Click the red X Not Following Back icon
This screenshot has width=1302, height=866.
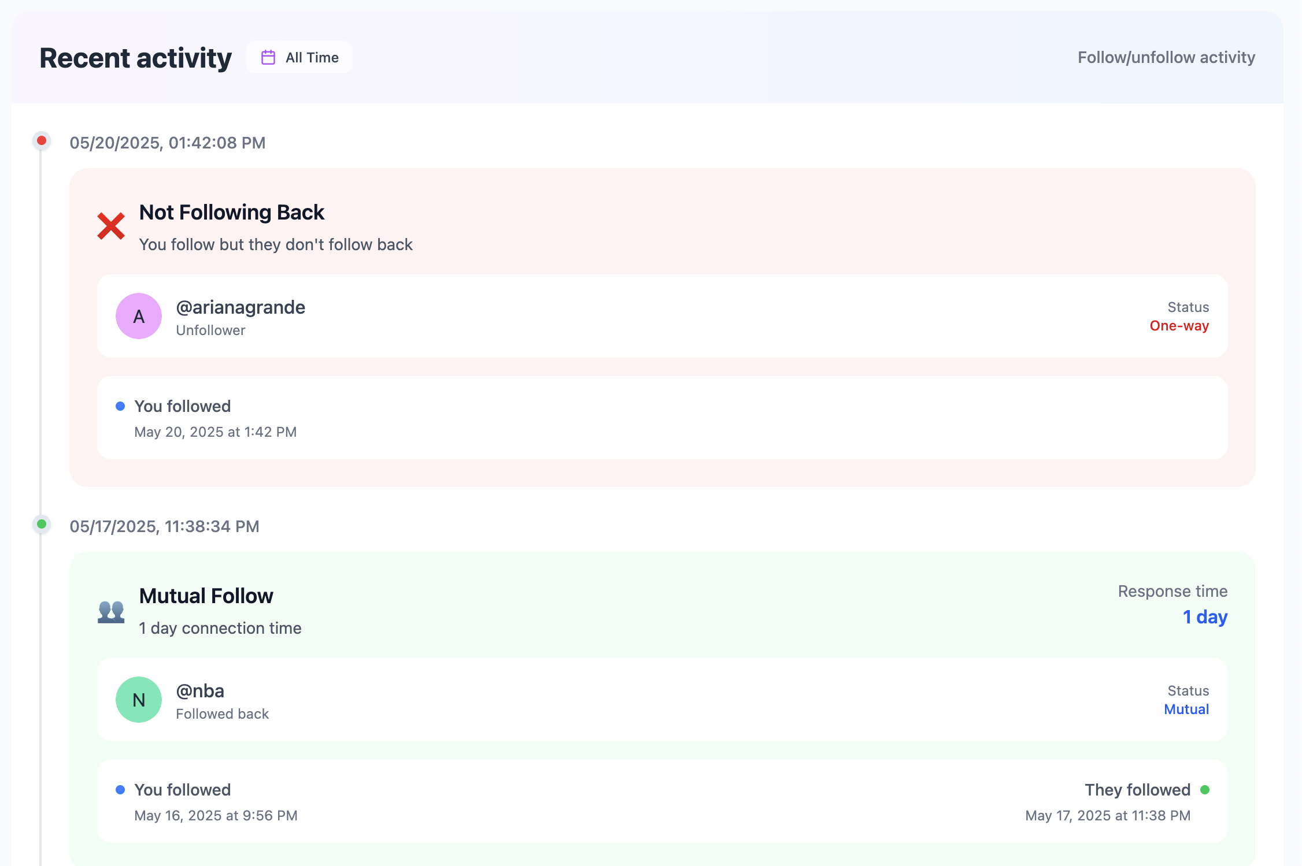click(x=111, y=226)
